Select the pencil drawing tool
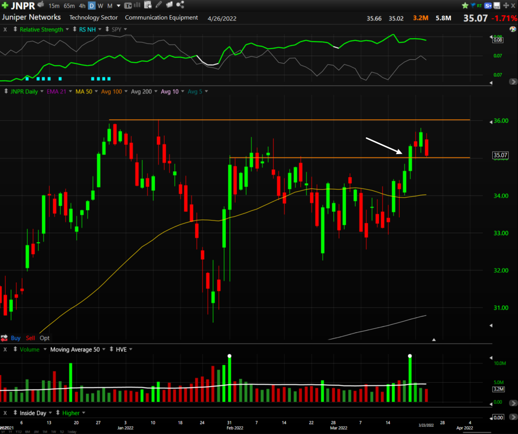 (158, 5)
